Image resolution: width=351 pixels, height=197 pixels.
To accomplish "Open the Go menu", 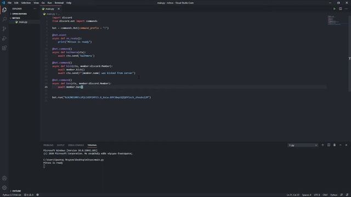I will point(43,3).
